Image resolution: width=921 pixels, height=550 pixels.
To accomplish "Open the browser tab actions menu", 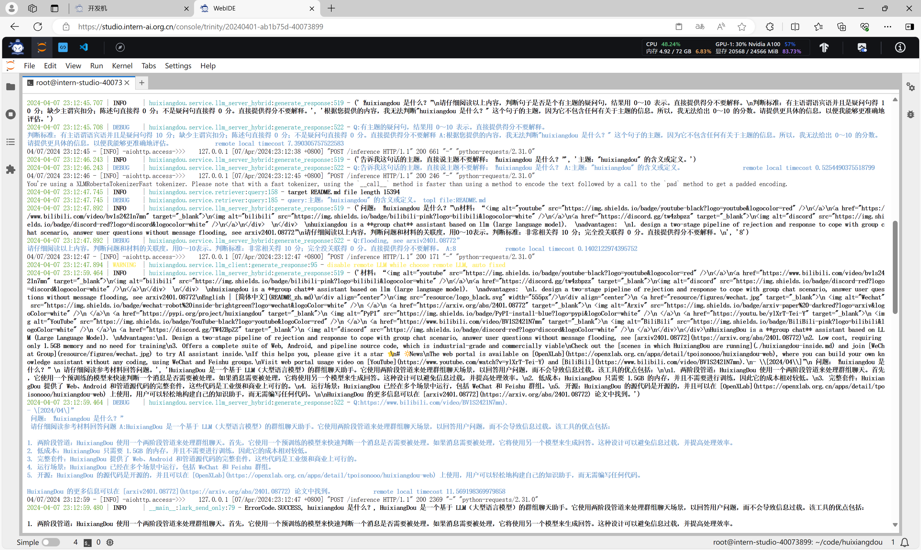I will coord(55,8).
